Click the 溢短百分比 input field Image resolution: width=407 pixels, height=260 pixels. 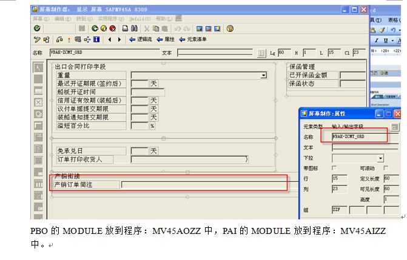point(140,126)
